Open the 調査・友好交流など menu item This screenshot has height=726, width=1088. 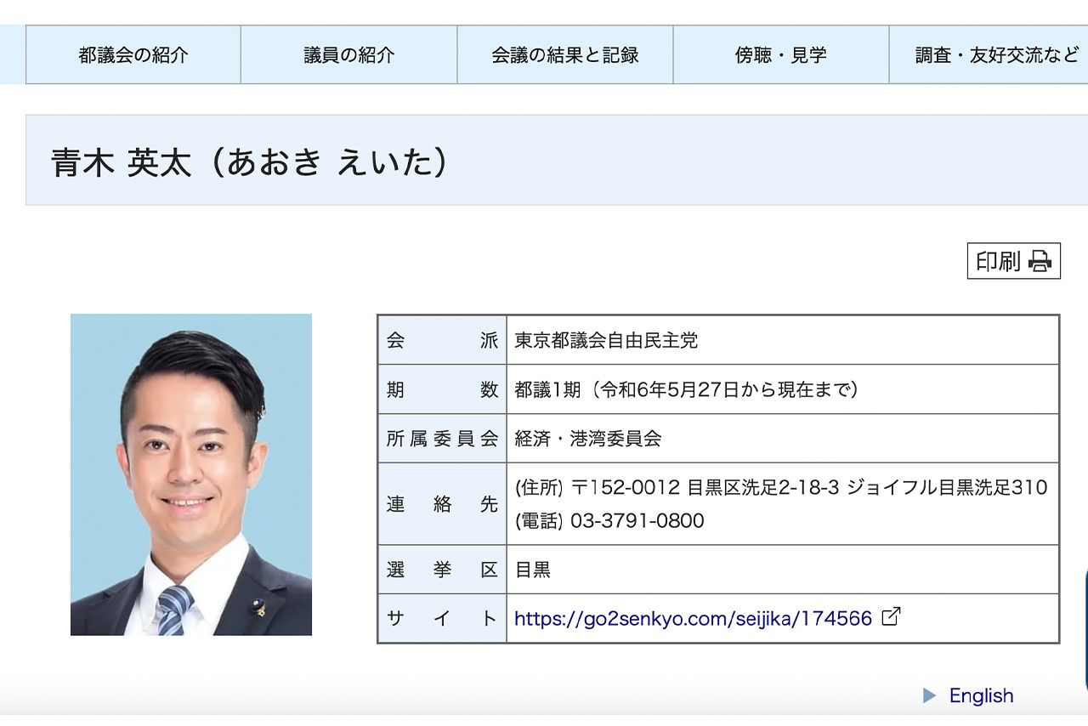point(996,55)
